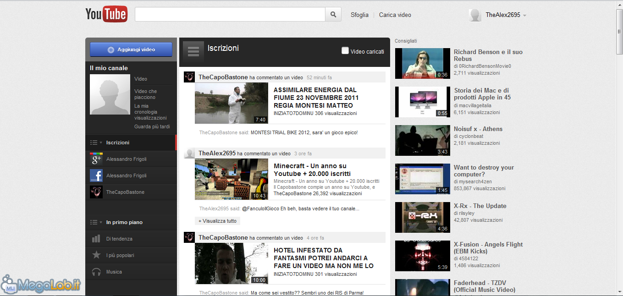Open ASSIMILARE ENERGIA DAL FIUME video title
The width and height of the screenshot is (623, 296).
click(x=316, y=98)
